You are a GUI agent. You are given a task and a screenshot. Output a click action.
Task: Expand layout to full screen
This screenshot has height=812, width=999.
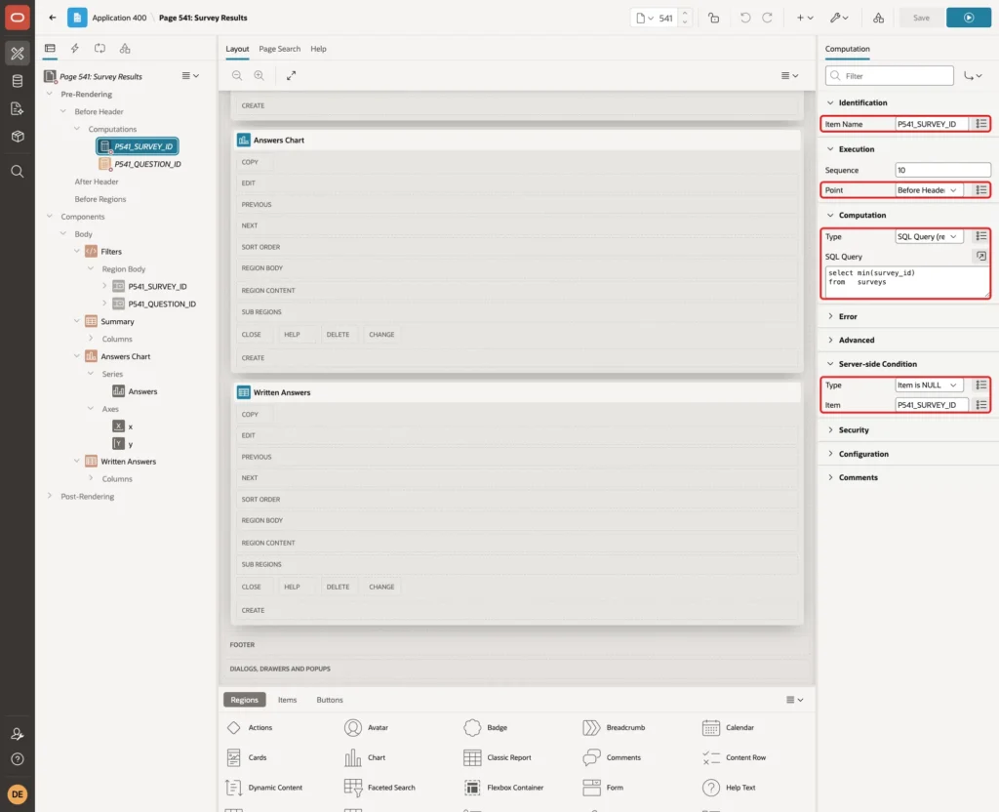click(291, 76)
